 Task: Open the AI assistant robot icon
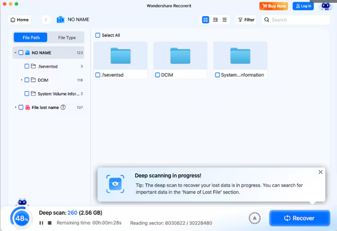pos(325,6)
